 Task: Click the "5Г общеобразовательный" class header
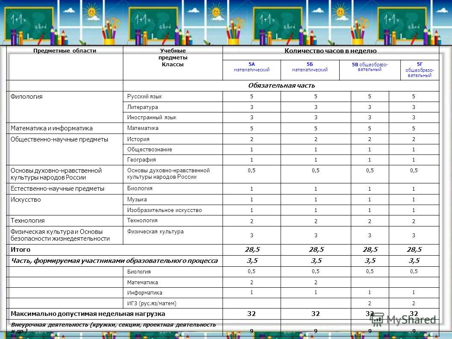click(420, 70)
